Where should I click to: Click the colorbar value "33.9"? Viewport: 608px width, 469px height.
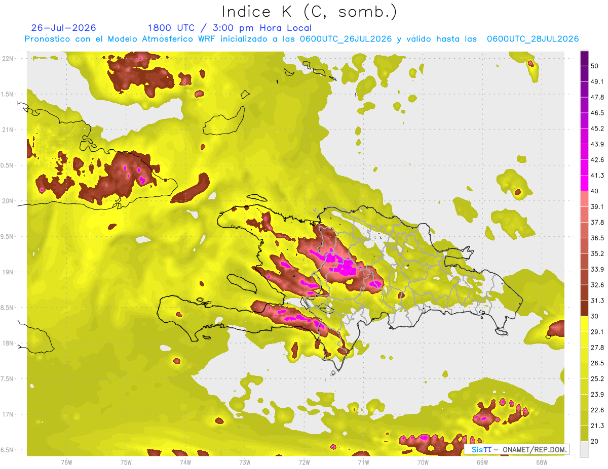click(x=597, y=269)
